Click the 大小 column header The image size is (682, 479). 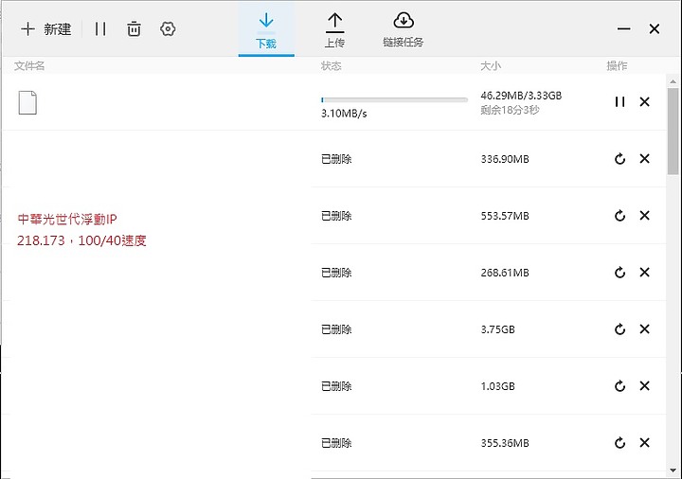[491, 66]
